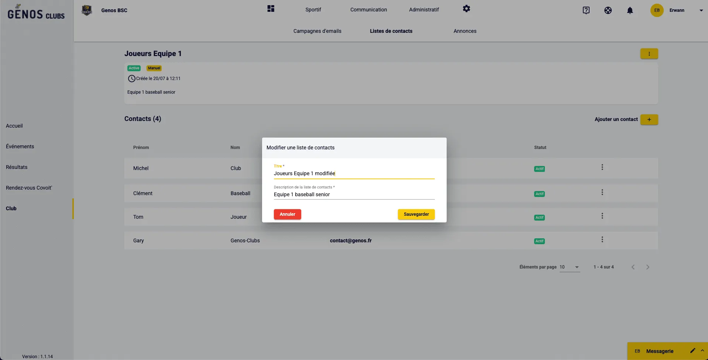The width and height of the screenshot is (708, 360).
Task: Open the notifications bell
Action: [x=630, y=10]
